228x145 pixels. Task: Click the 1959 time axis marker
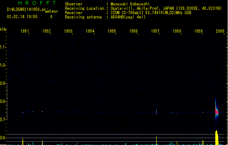point(199,31)
